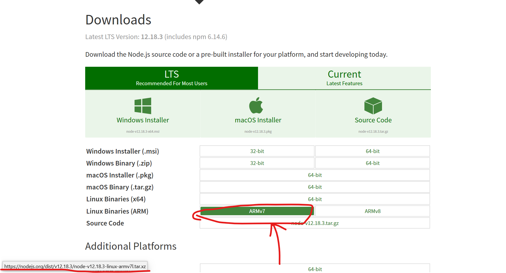Download the 64-bit macOS Binary (.tar.gz)
The height and width of the screenshot is (273, 506).
pyautogui.click(x=315, y=187)
